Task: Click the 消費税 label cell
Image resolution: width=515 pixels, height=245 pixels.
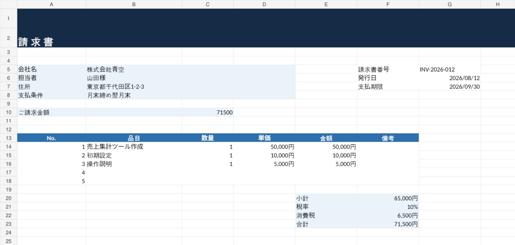Action: 326,215
